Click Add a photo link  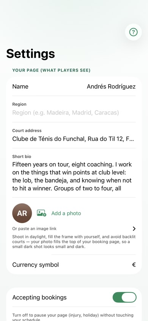click(x=66, y=213)
